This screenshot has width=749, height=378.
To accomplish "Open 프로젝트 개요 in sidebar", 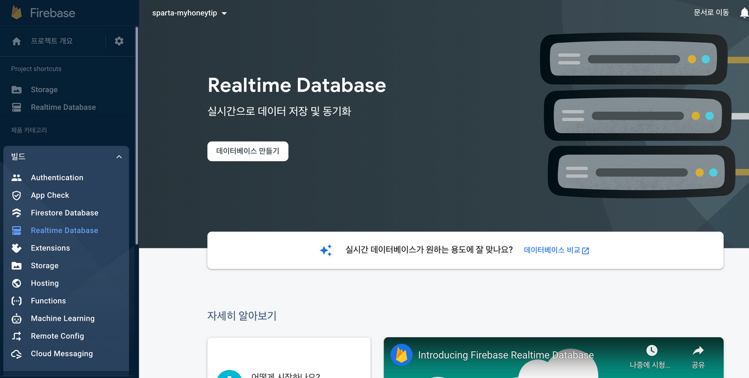I will pos(52,41).
